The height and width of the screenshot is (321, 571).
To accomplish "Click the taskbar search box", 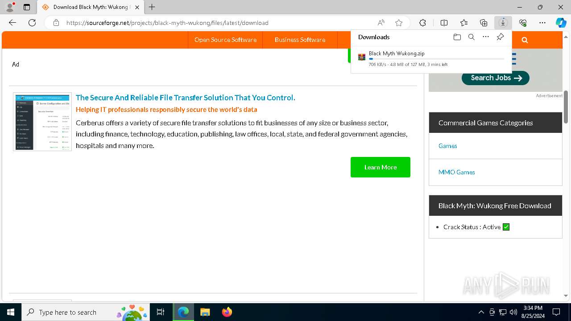I will [x=86, y=312].
